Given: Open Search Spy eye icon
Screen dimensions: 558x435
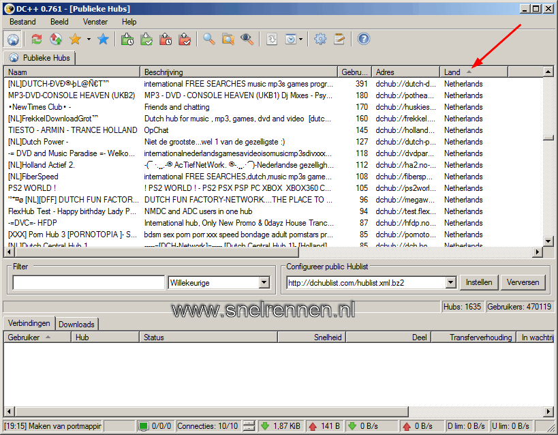Looking at the screenshot, I should pos(247,39).
